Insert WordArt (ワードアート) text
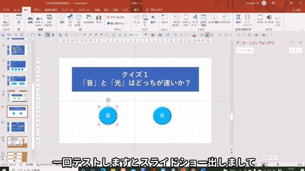This screenshot has height=171, width=305. pyautogui.click(x=194, y=20)
